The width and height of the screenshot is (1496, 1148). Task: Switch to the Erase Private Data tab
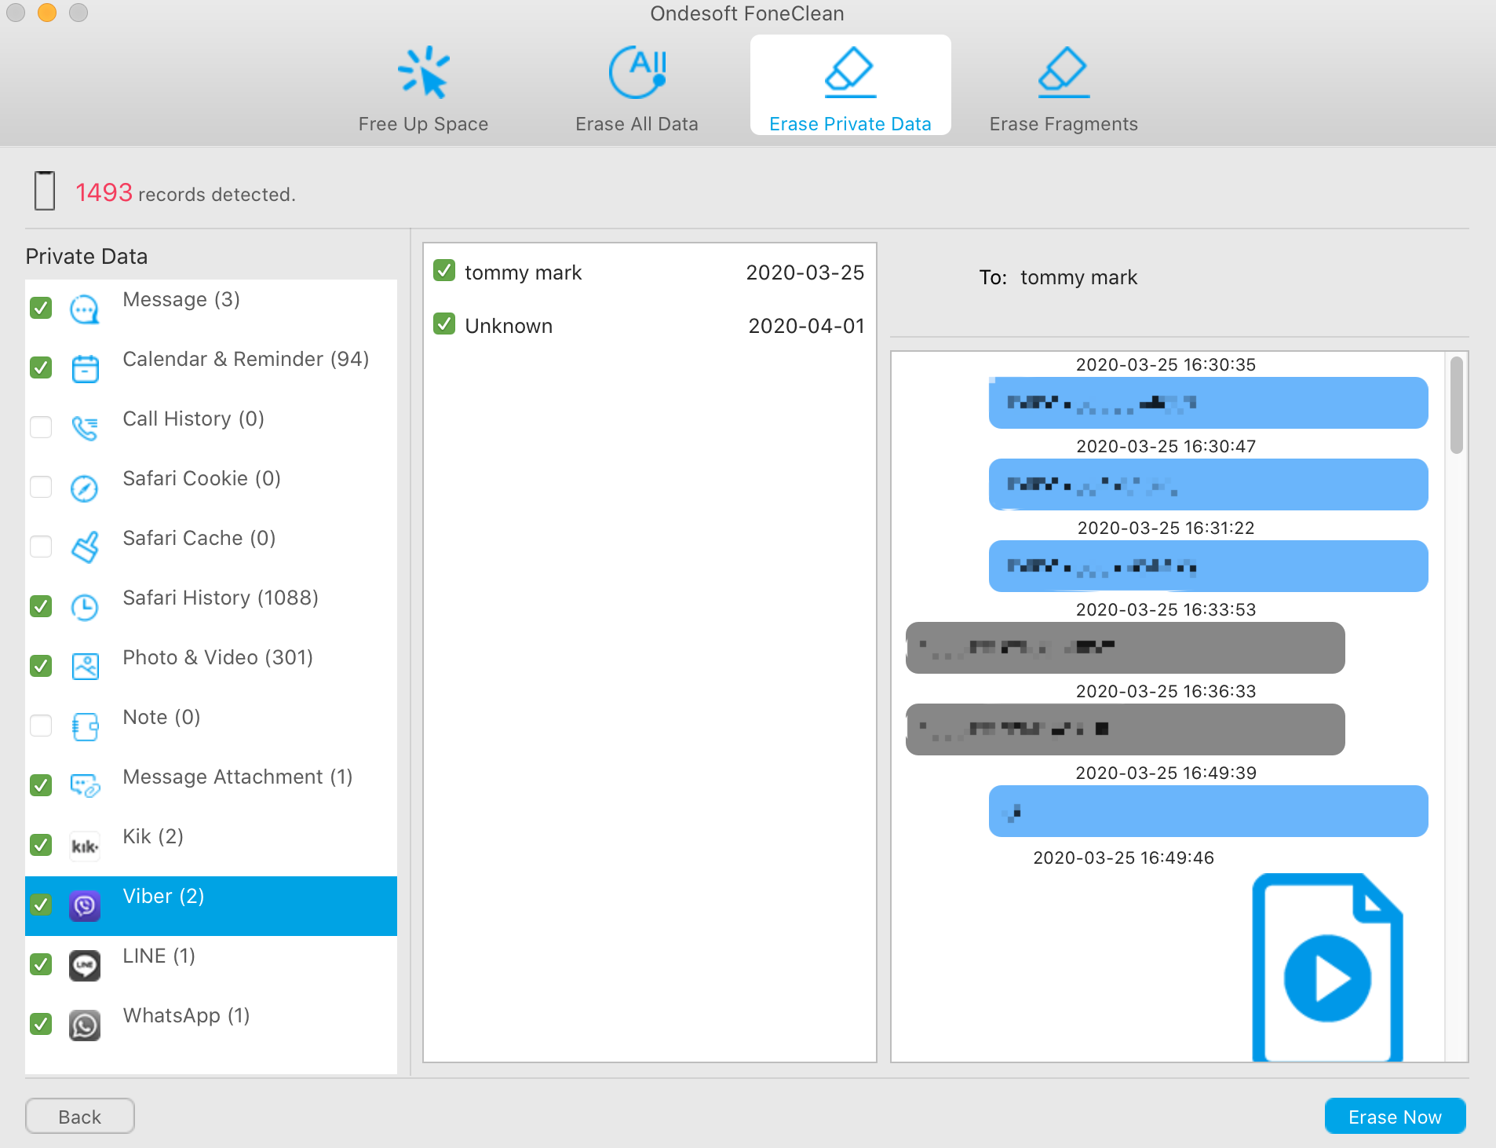coord(850,86)
